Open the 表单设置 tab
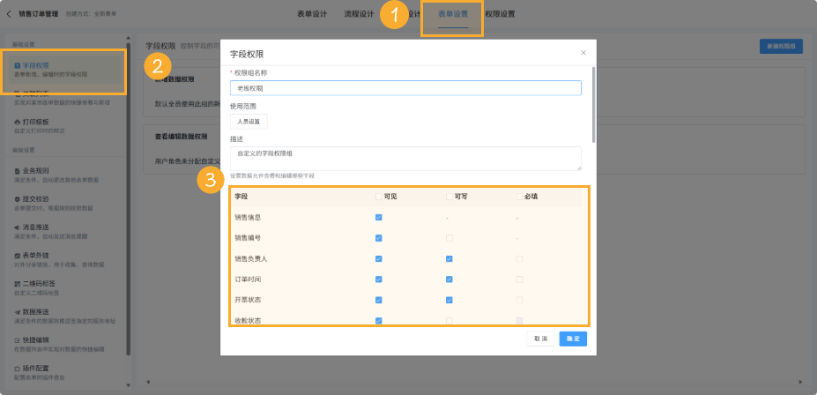 [453, 14]
